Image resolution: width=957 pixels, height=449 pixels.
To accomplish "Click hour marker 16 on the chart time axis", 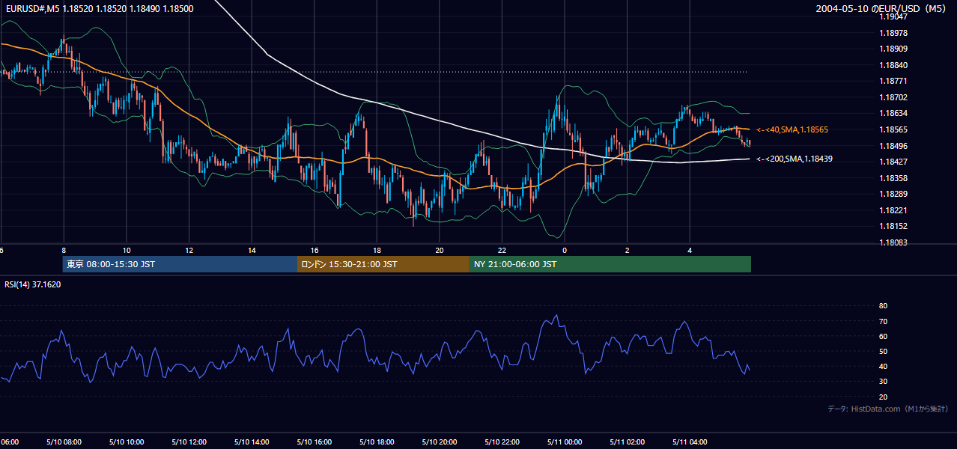I will [x=315, y=250].
